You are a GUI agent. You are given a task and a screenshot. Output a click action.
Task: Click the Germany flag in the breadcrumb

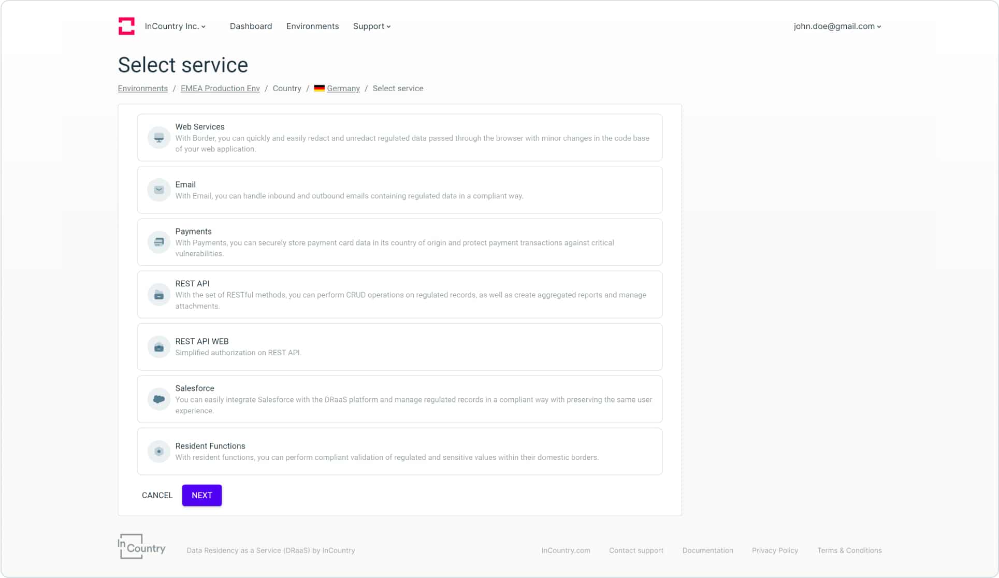pos(319,88)
